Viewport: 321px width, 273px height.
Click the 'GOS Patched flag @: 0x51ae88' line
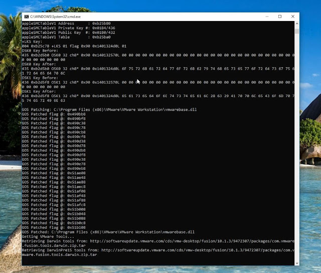(54, 182)
